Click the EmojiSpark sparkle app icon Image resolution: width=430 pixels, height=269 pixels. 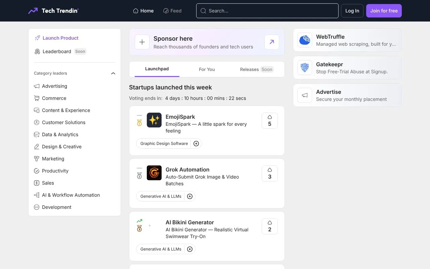tap(154, 120)
